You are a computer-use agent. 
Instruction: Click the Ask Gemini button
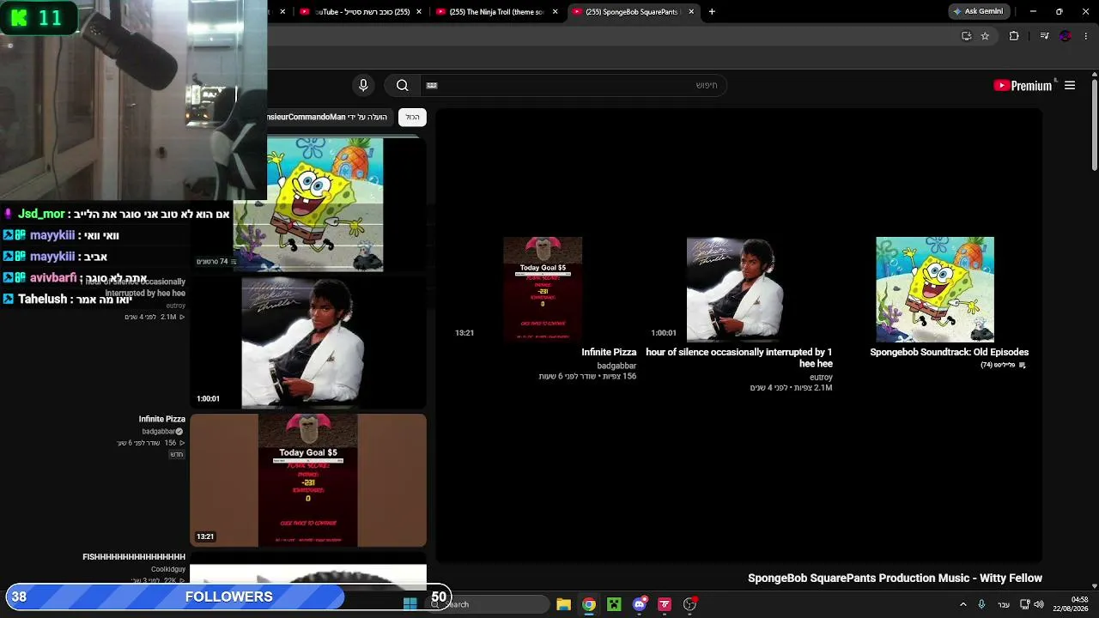click(978, 11)
